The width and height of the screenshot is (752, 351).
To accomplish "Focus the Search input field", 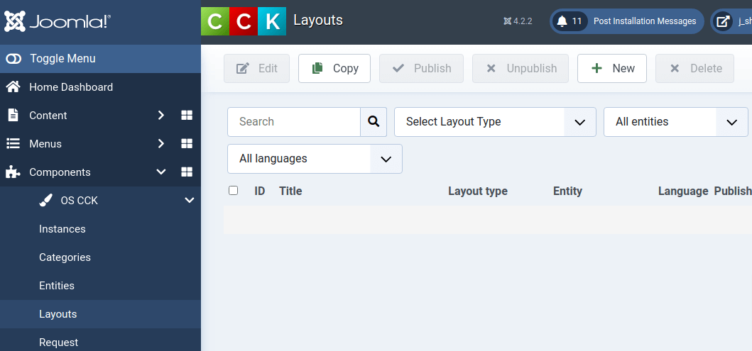I will coord(294,122).
